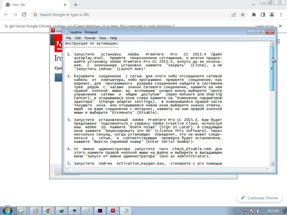This screenshot has width=287, height=215.
Task: Open the File menu in Notepad
Action: click(69, 38)
